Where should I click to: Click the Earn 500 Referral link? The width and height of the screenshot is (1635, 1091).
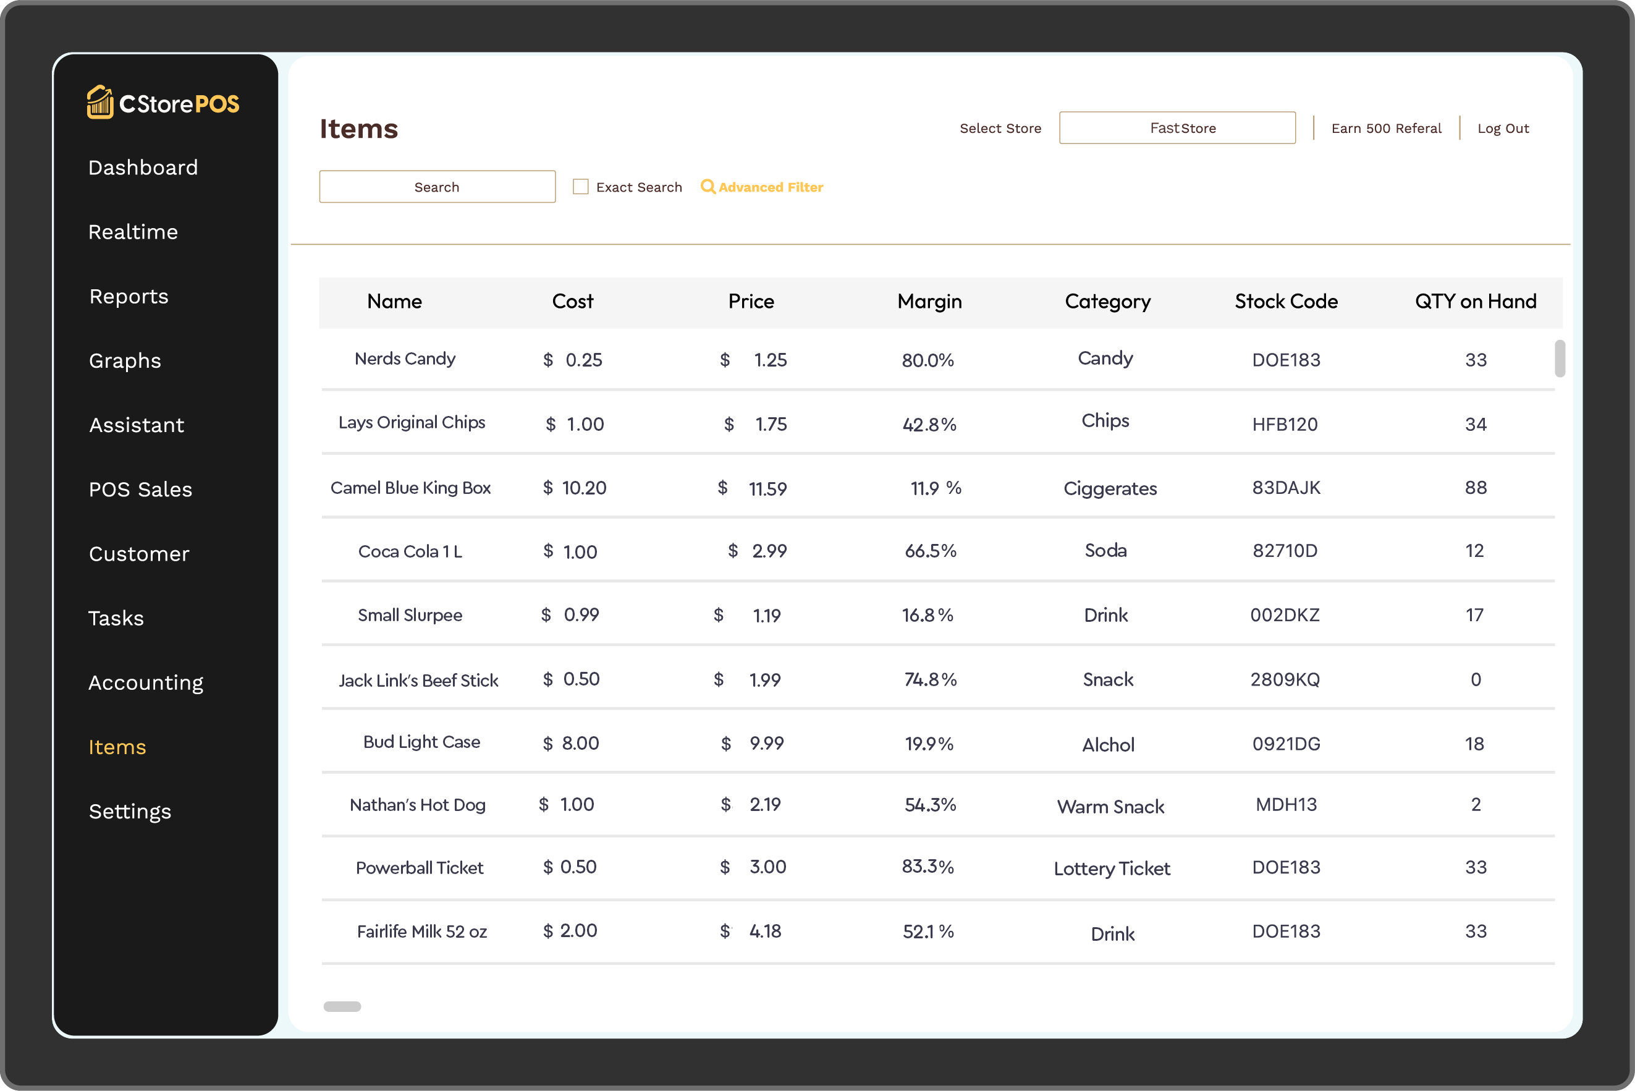pos(1387,128)
